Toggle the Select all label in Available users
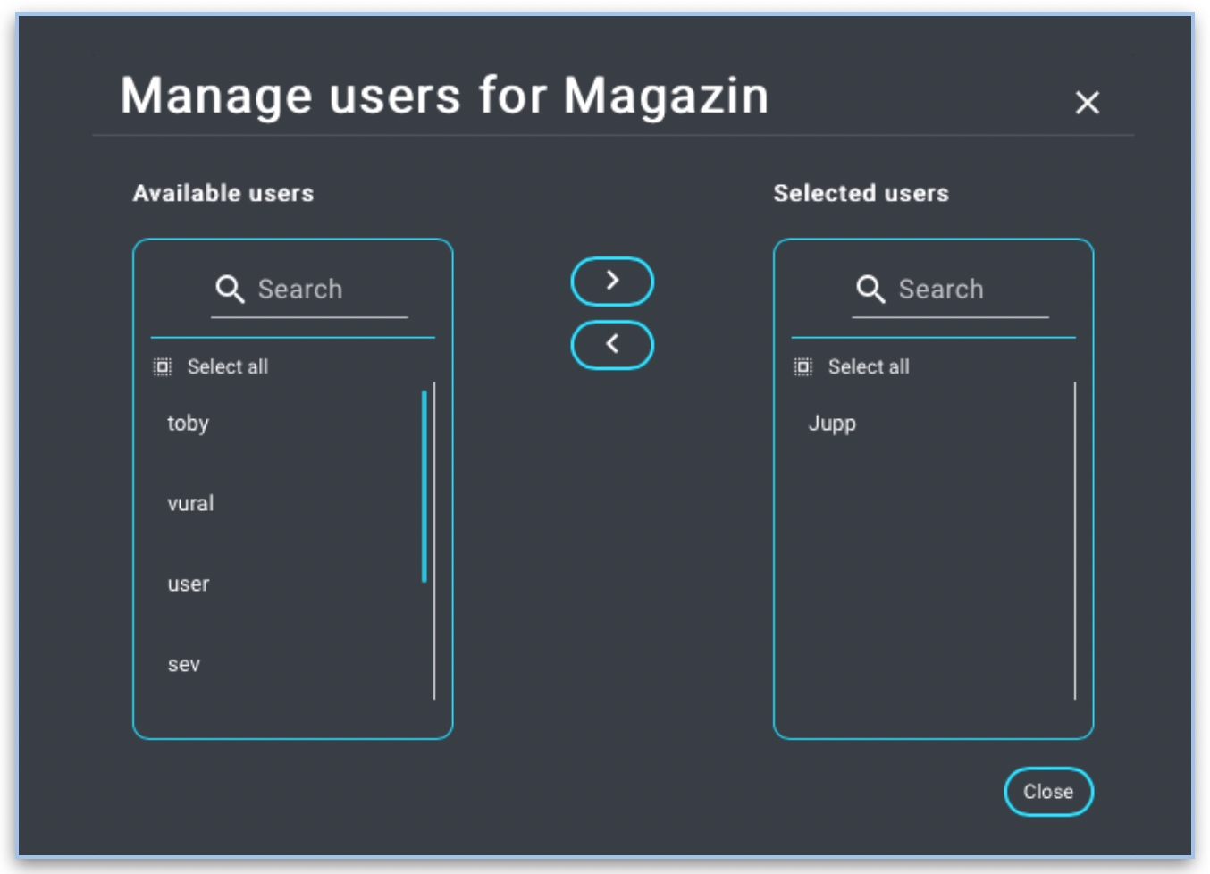1210x874 pixels. coord(228,367)
